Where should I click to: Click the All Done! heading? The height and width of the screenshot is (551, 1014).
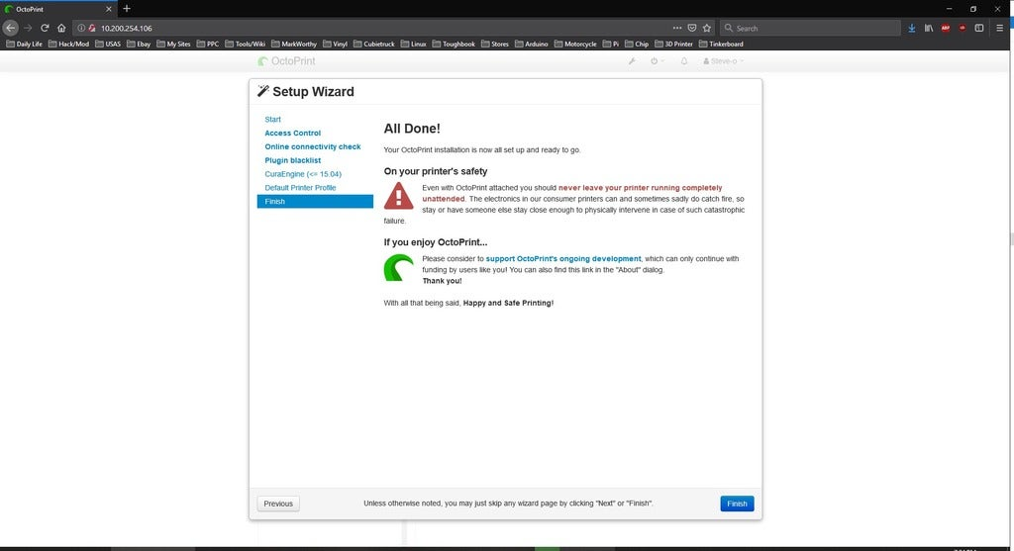[412, 129]
